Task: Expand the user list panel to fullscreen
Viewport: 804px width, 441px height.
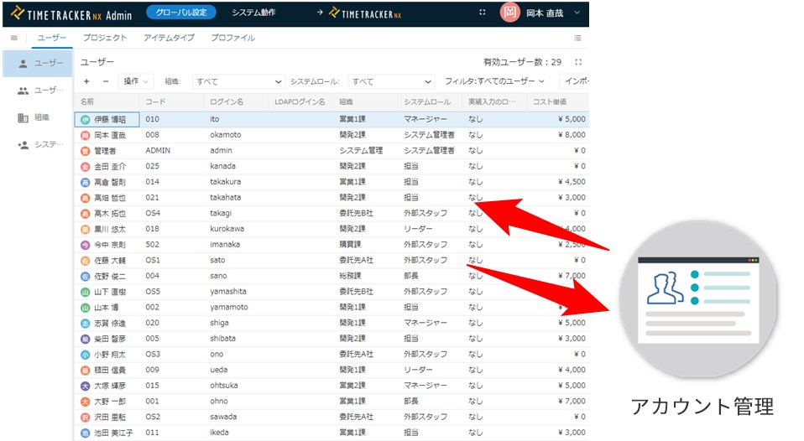Action: click(x=578, y=62)
